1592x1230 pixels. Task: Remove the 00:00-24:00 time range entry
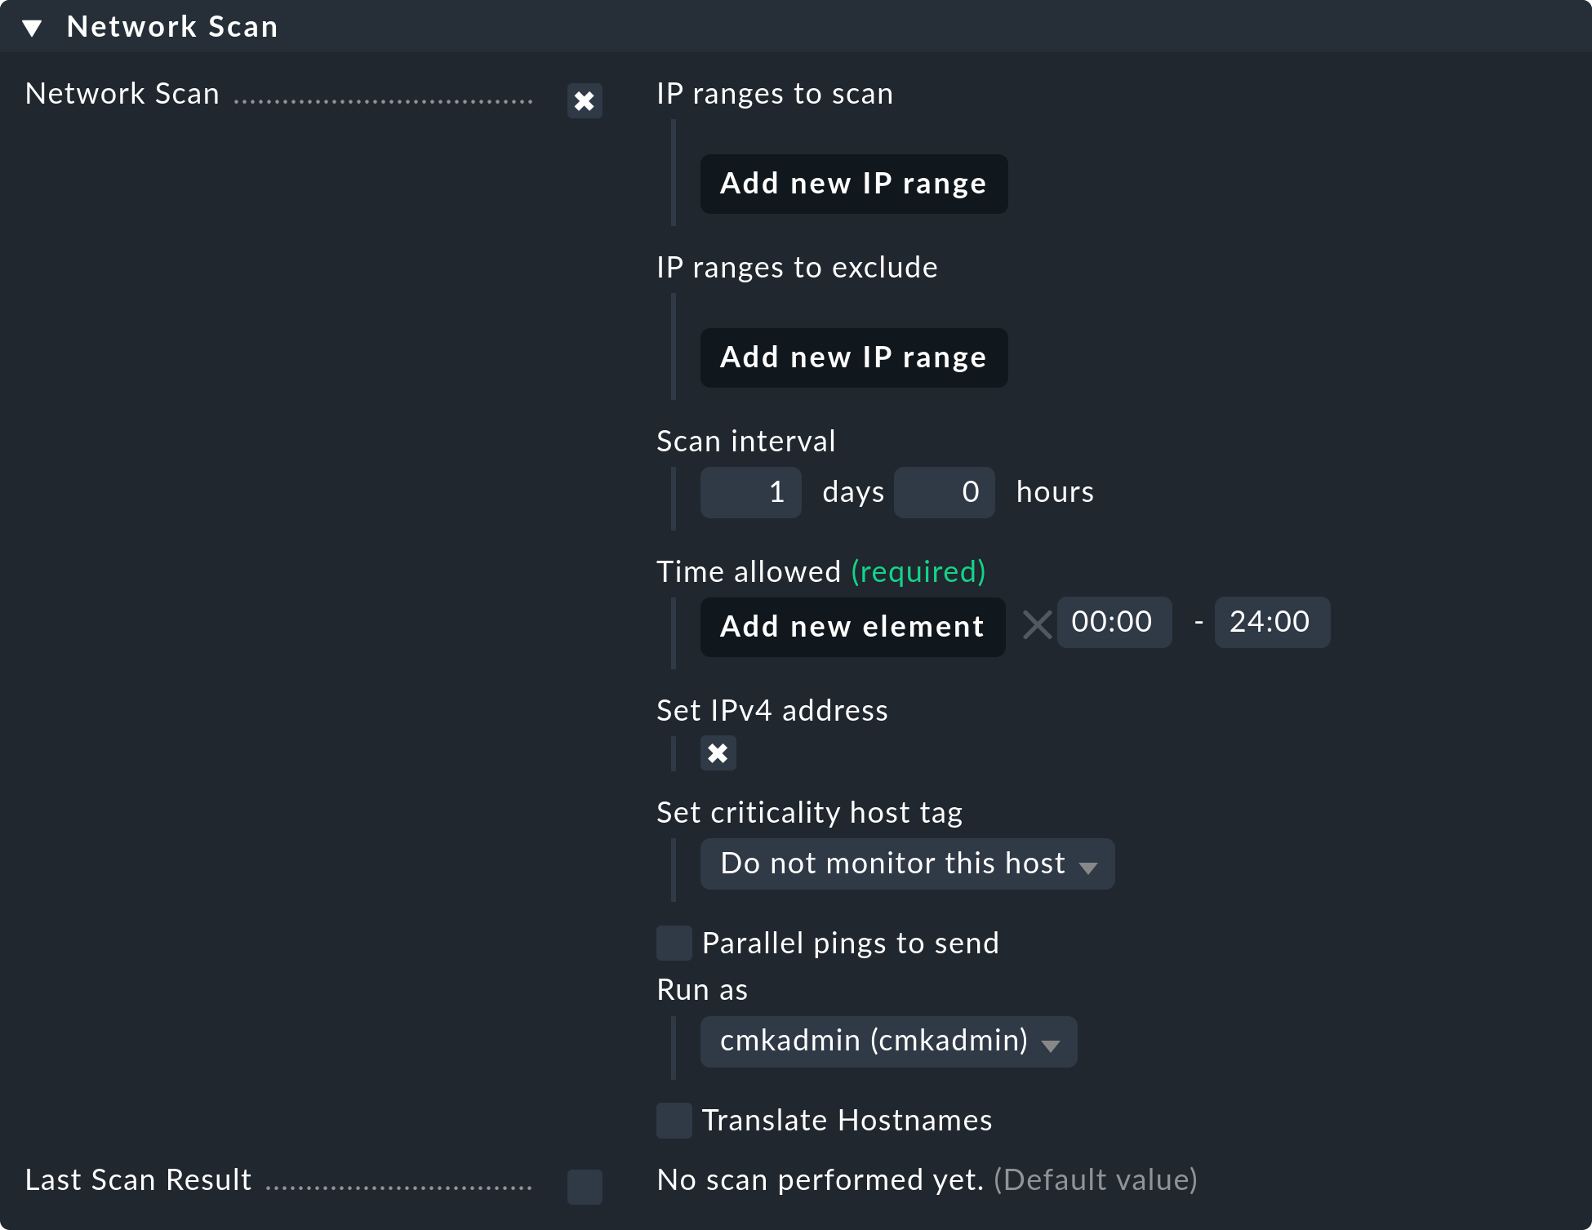[1037, 626]
